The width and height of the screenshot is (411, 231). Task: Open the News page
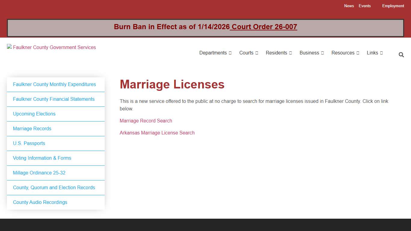pos(349,6)
